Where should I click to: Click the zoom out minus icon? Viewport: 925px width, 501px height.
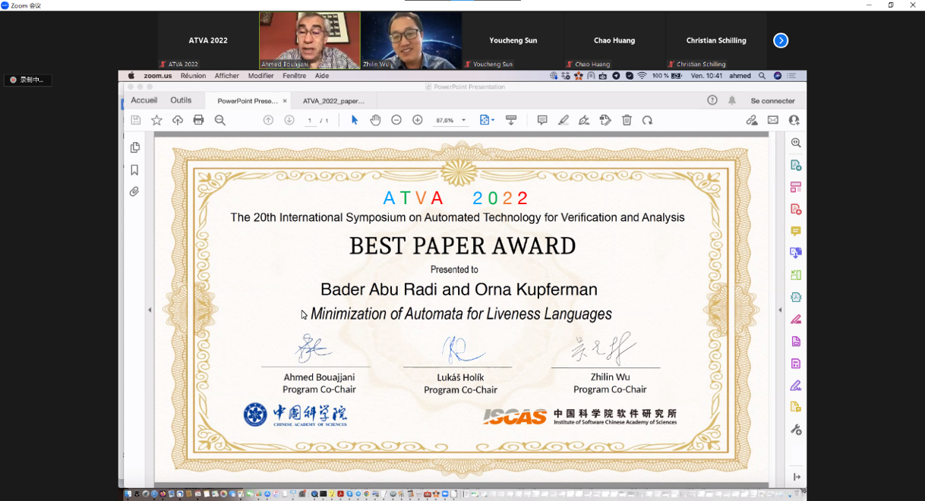(396, 120)
